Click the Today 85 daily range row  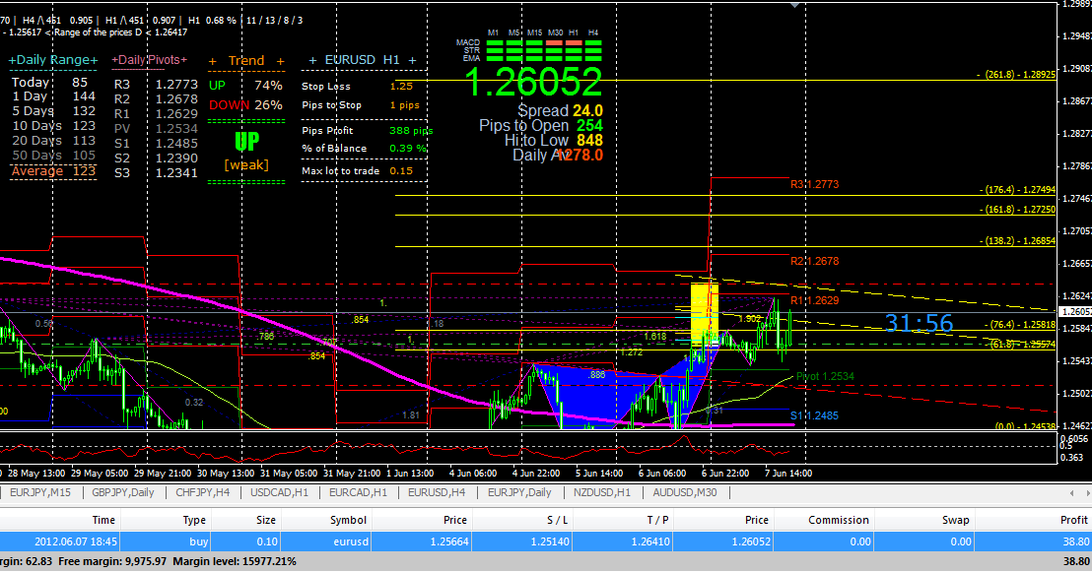49,82
